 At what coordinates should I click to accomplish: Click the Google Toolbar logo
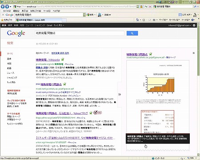(9, 15)
